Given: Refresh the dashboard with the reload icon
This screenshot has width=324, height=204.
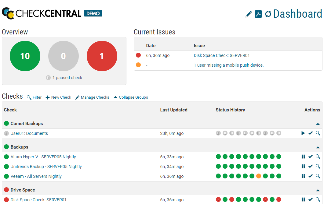Looking at the screenshot, I should [x=268, y=14].
